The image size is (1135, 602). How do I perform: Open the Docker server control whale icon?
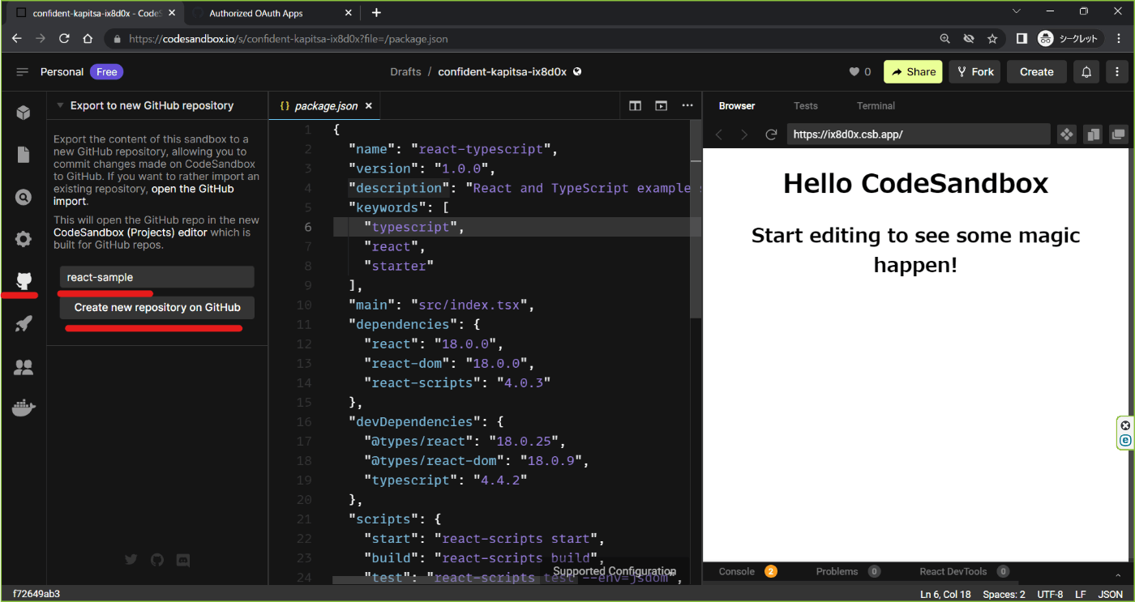(24, 408)
